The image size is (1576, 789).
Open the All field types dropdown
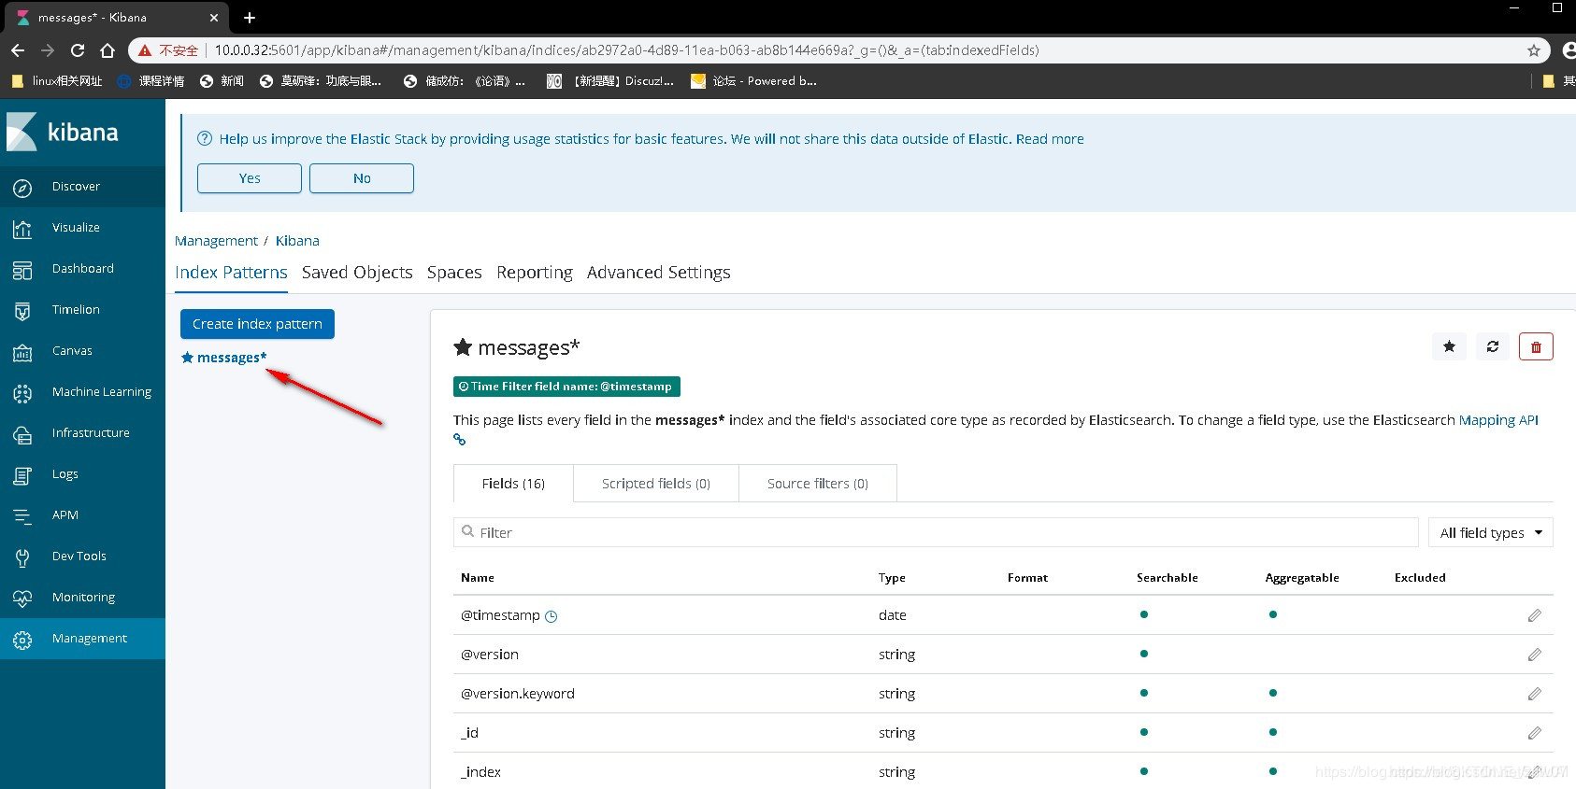click(x=1491, y=532)
